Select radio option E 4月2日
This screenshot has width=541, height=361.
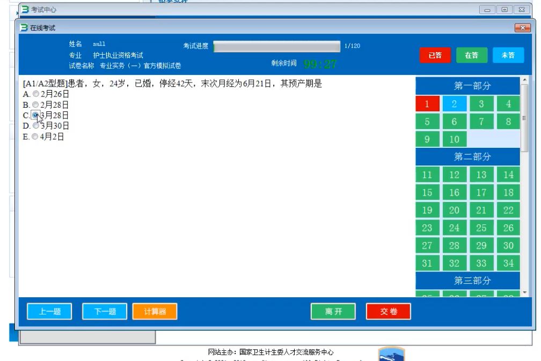pos(35,137)
